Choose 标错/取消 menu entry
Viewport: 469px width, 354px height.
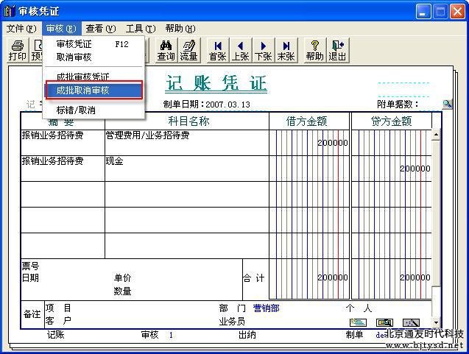pyautogui.click(x=76, y=110)
